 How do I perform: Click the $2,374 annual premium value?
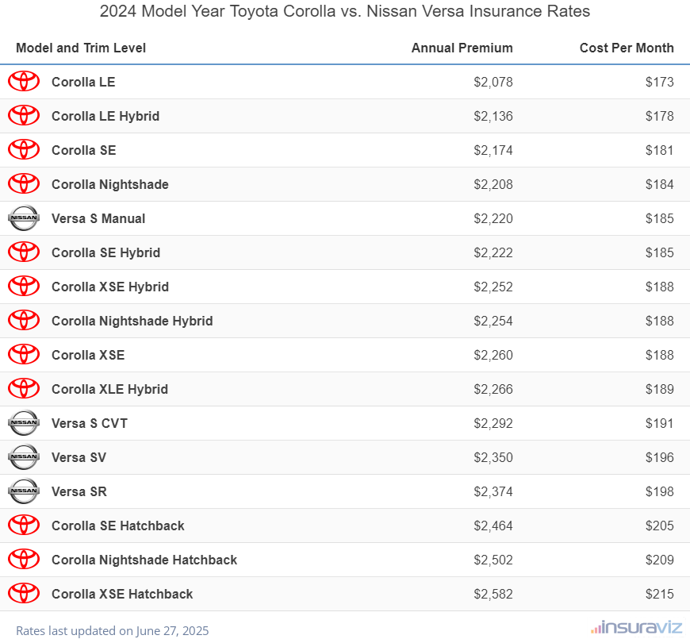point(493,491)
